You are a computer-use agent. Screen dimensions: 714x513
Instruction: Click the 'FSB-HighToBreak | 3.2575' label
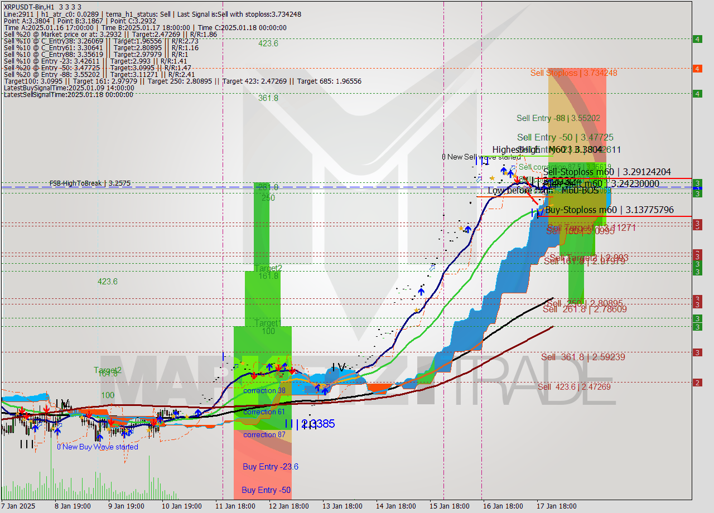90,183
